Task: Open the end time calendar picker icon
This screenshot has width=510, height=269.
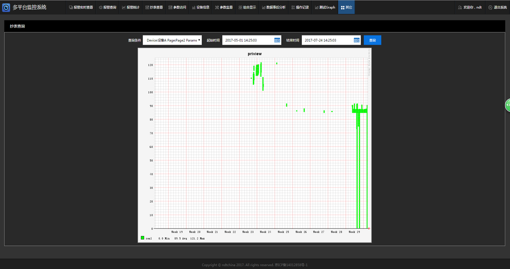Action: click(x=357, y=40)
